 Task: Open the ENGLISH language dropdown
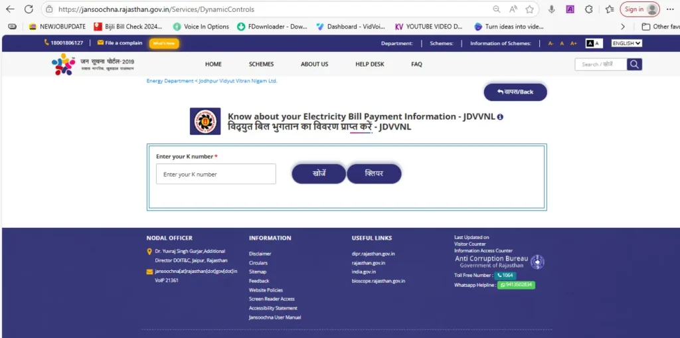coord(626,43)
